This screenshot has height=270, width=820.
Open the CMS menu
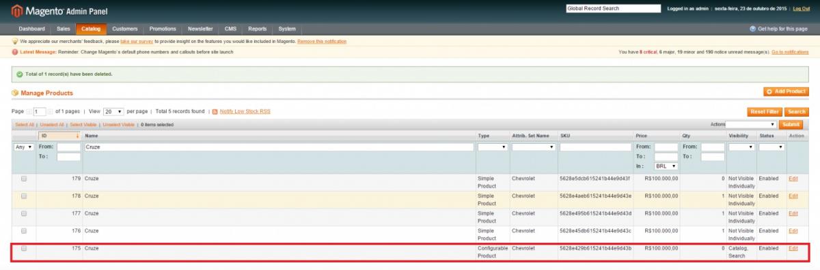coord(231,29)
